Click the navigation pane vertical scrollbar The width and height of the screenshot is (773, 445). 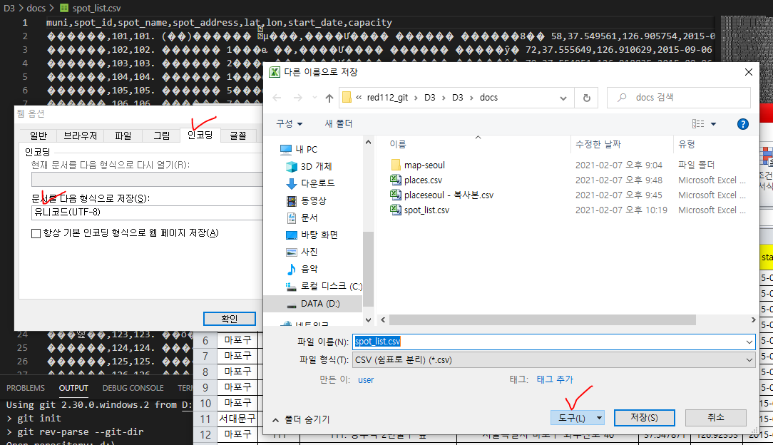(x=368, y=269)
